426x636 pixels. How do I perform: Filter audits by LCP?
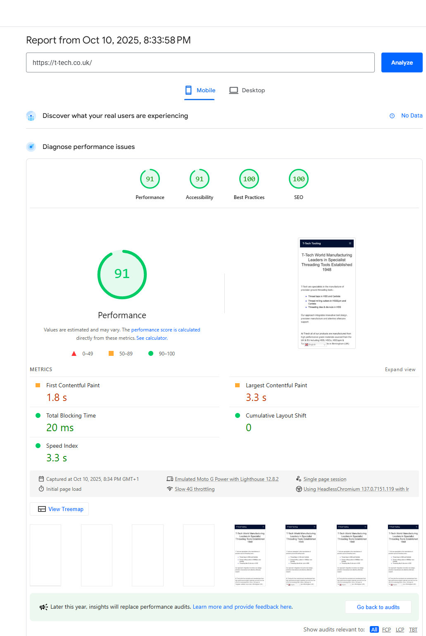point(400,629)
